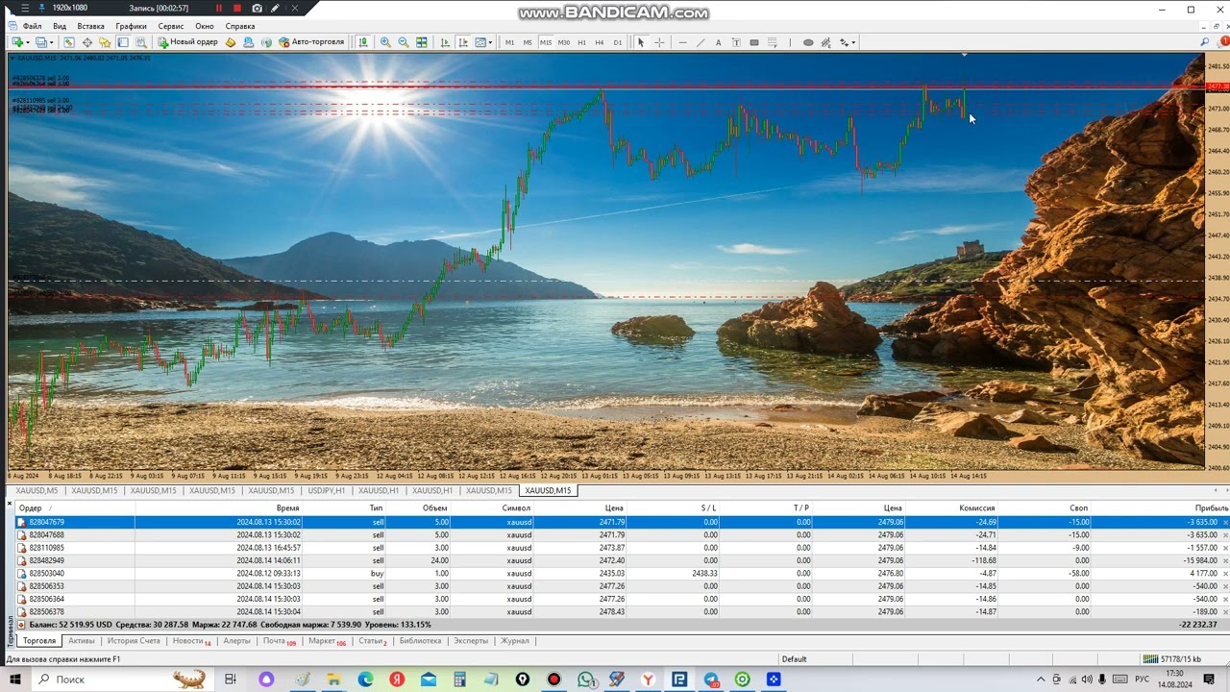The width and height of the screenshot is (1230, 692).
Task: Open the notifications chat bubble icon
Action: [x=1223, y=42]
